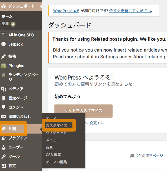
Task: Click the 固定ページ page icon
Action: [3, 98]
